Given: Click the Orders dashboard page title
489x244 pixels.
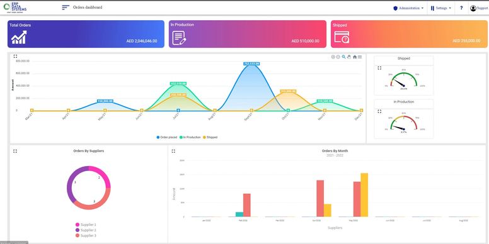Looking at the screenshot, I should [x=88, y=8].
